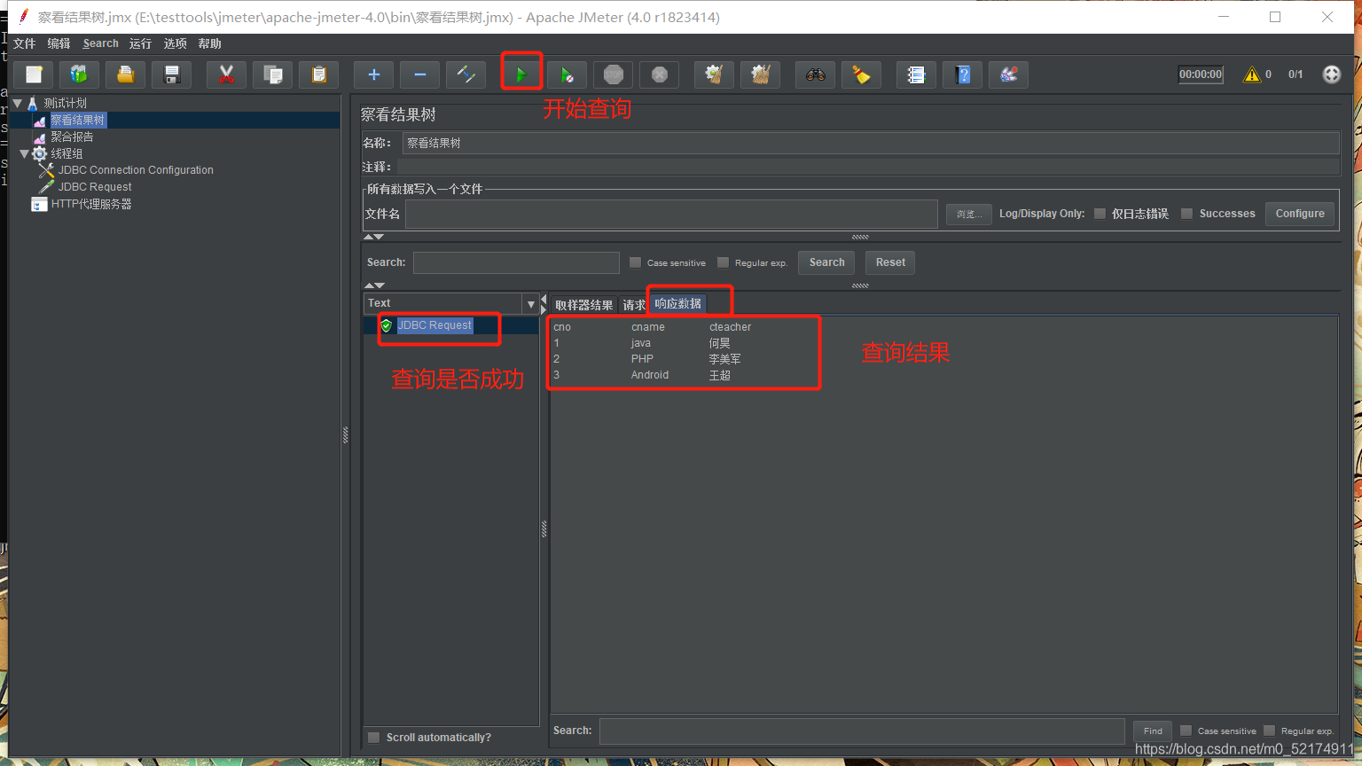Switch to the 取样器结果 tab
Image resolution: width=1362 pixels, height=766 pixels.
[583, 305]
